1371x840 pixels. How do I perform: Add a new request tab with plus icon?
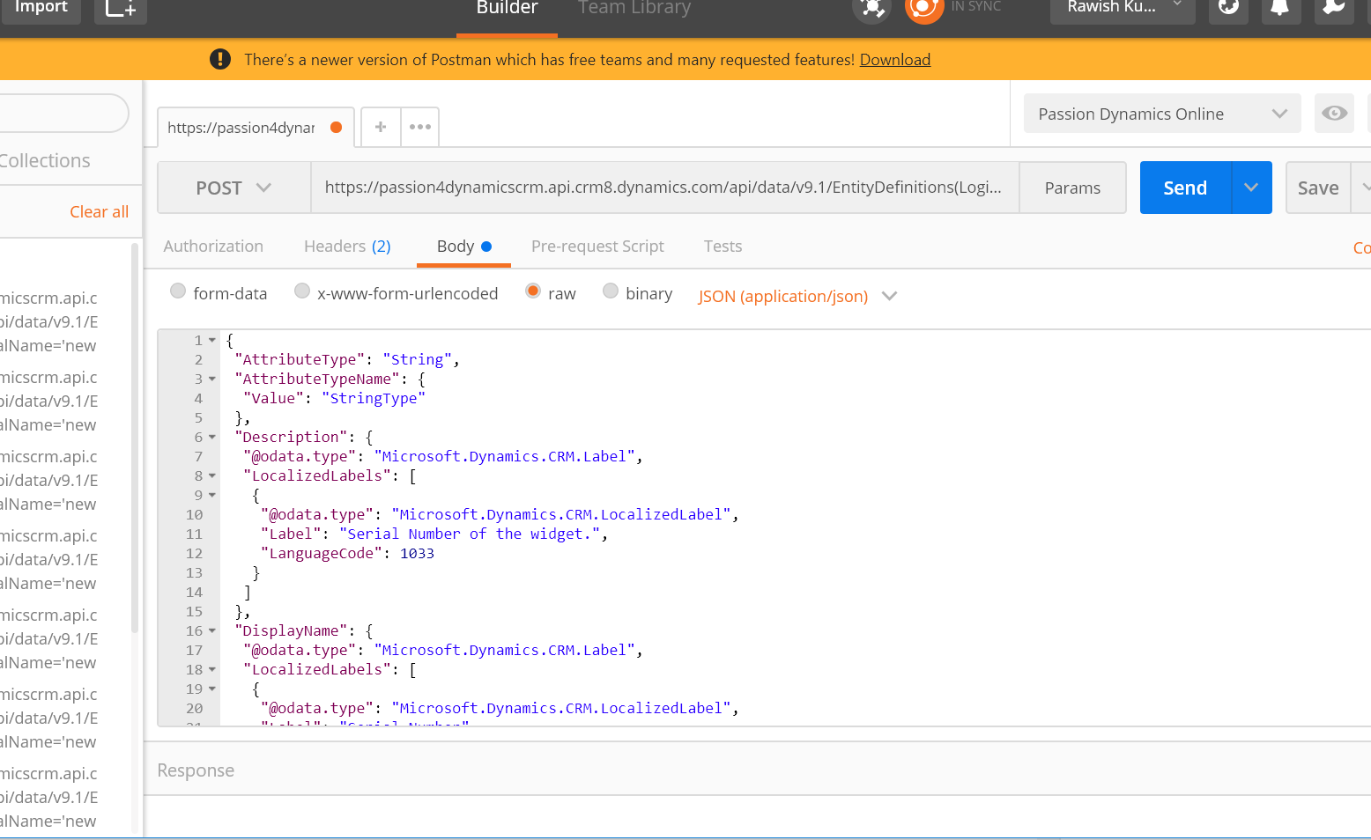(x=381, y=127)
